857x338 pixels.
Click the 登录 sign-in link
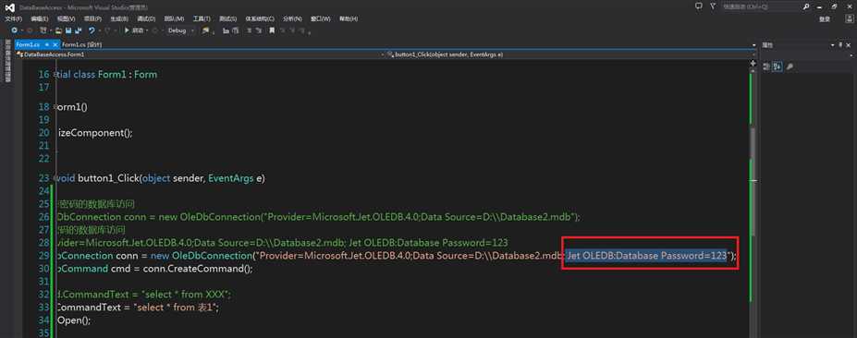point(825,18)
